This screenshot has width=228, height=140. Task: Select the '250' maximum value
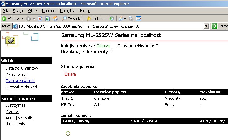click(x=203, y=98)
